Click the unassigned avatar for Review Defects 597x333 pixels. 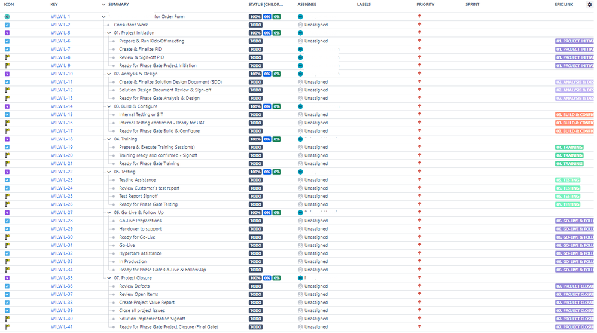click(300, 286)
